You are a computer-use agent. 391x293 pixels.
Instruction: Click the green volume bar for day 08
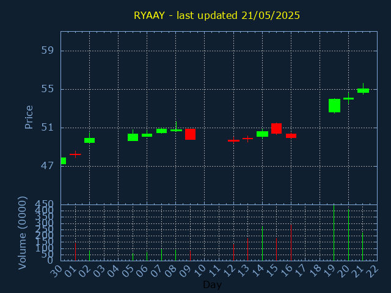click(176, 255)
